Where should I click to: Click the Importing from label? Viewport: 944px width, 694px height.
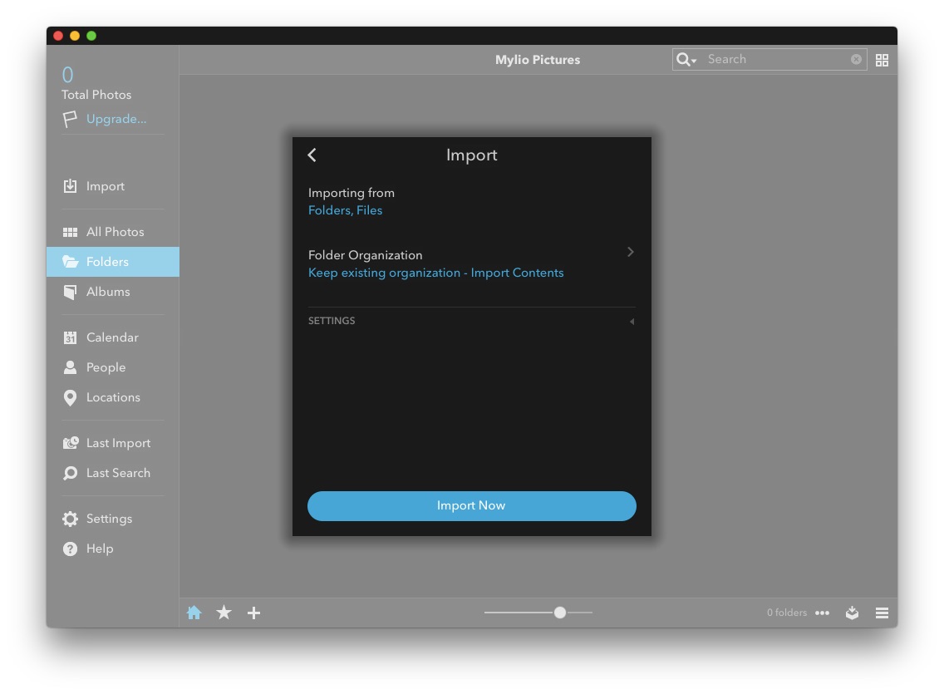(x=352, y=193)
